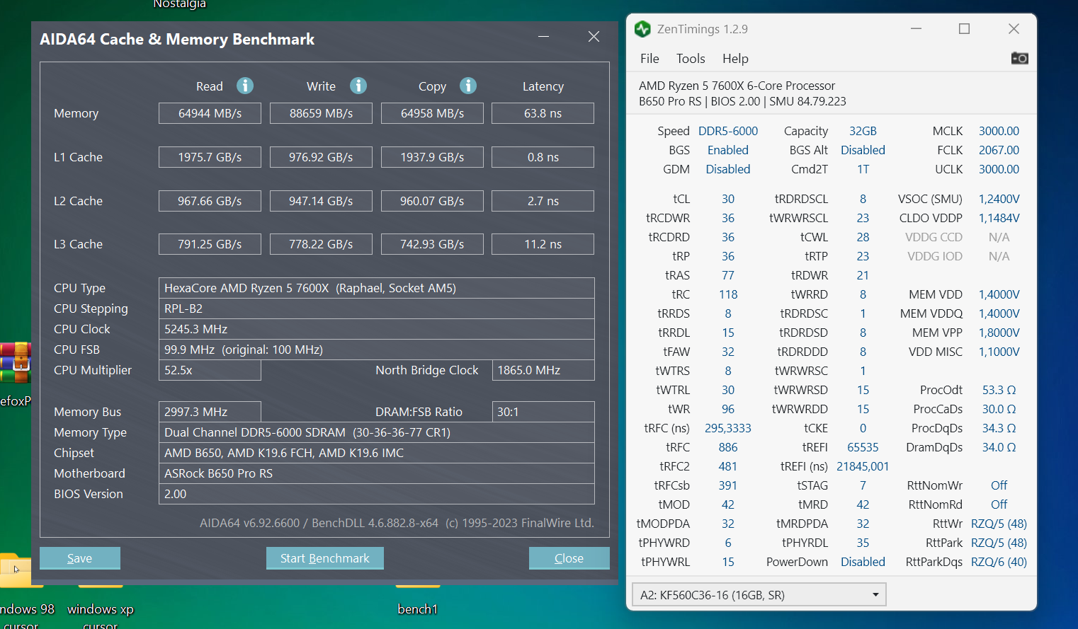This screenshot has height=629, width=1078.
Task: Click the CPU FSB field 99.9 MHz
Action: pos(376,350)
